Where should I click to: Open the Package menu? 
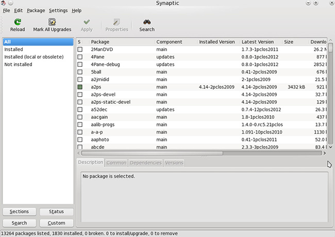tap(36, 10)
